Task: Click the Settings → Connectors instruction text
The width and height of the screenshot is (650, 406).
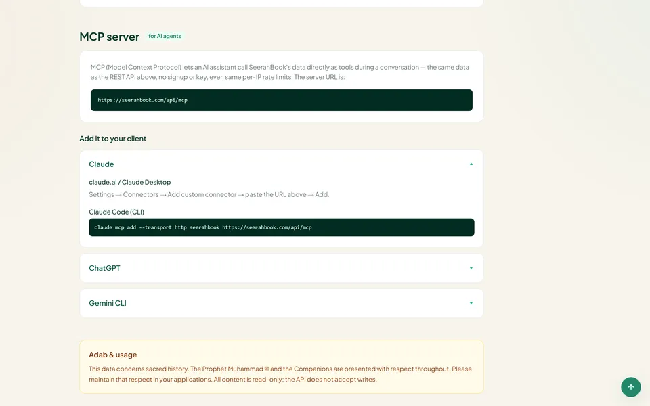Action: point(209,194)
